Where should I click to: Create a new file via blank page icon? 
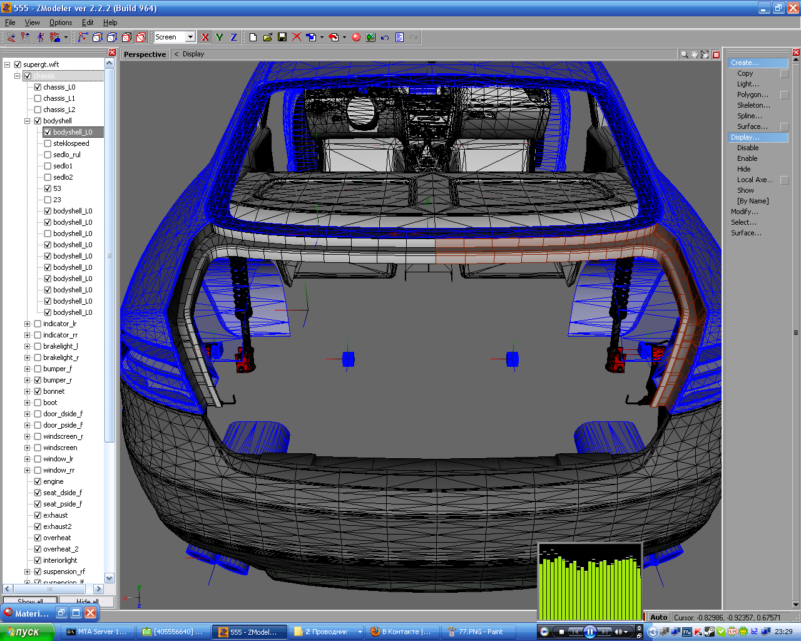(253, 38)
